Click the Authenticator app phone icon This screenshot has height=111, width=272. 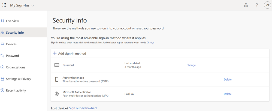click(x=57, y=80)
